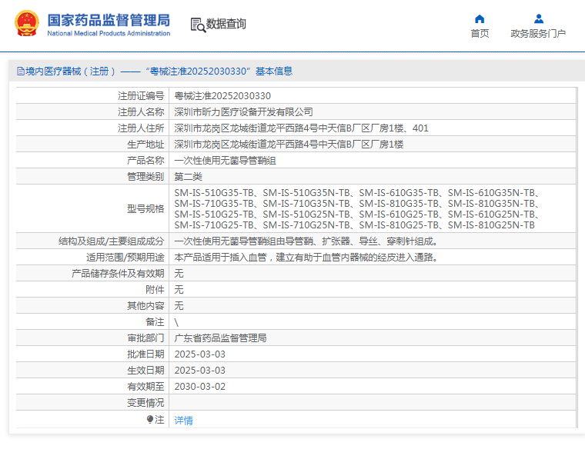This screenshot has height=449, width=585.
Task: Click the 变更情况 label
Action: pyautogui.click(x=145, y=403)
